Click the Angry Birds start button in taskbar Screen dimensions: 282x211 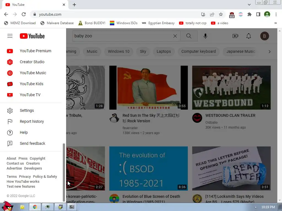coord(7,206)
